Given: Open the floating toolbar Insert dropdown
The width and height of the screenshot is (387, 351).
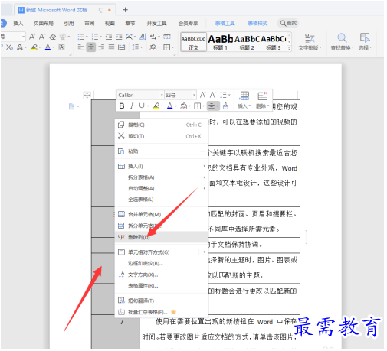Looking at the screenshot, I should click(x=244, y=100).
